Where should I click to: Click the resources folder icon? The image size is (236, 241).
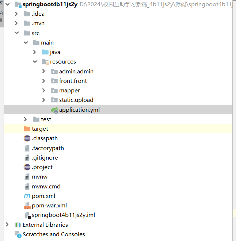[x=45, y=62]
